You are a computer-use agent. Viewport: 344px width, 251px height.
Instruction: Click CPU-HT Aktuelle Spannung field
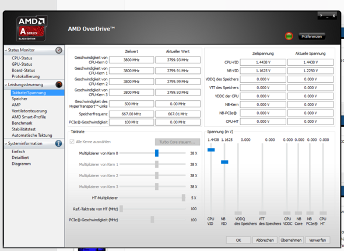(x=310, y=122)
